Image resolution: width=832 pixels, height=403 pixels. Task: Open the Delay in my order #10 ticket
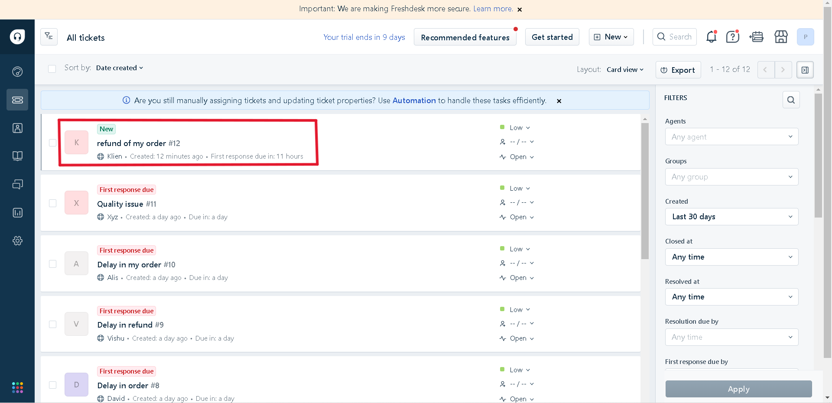click(x=136, y=264)
